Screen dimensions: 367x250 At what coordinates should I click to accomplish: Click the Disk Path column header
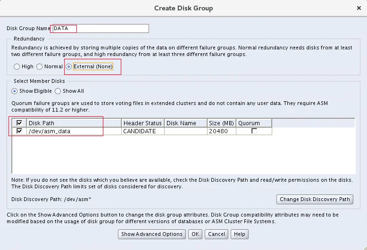pos(74,123)
